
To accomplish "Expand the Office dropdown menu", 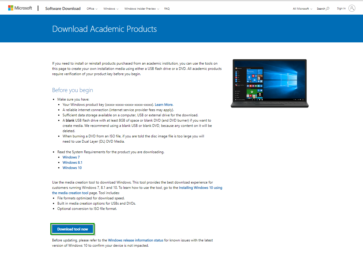I will coord(92,9).
